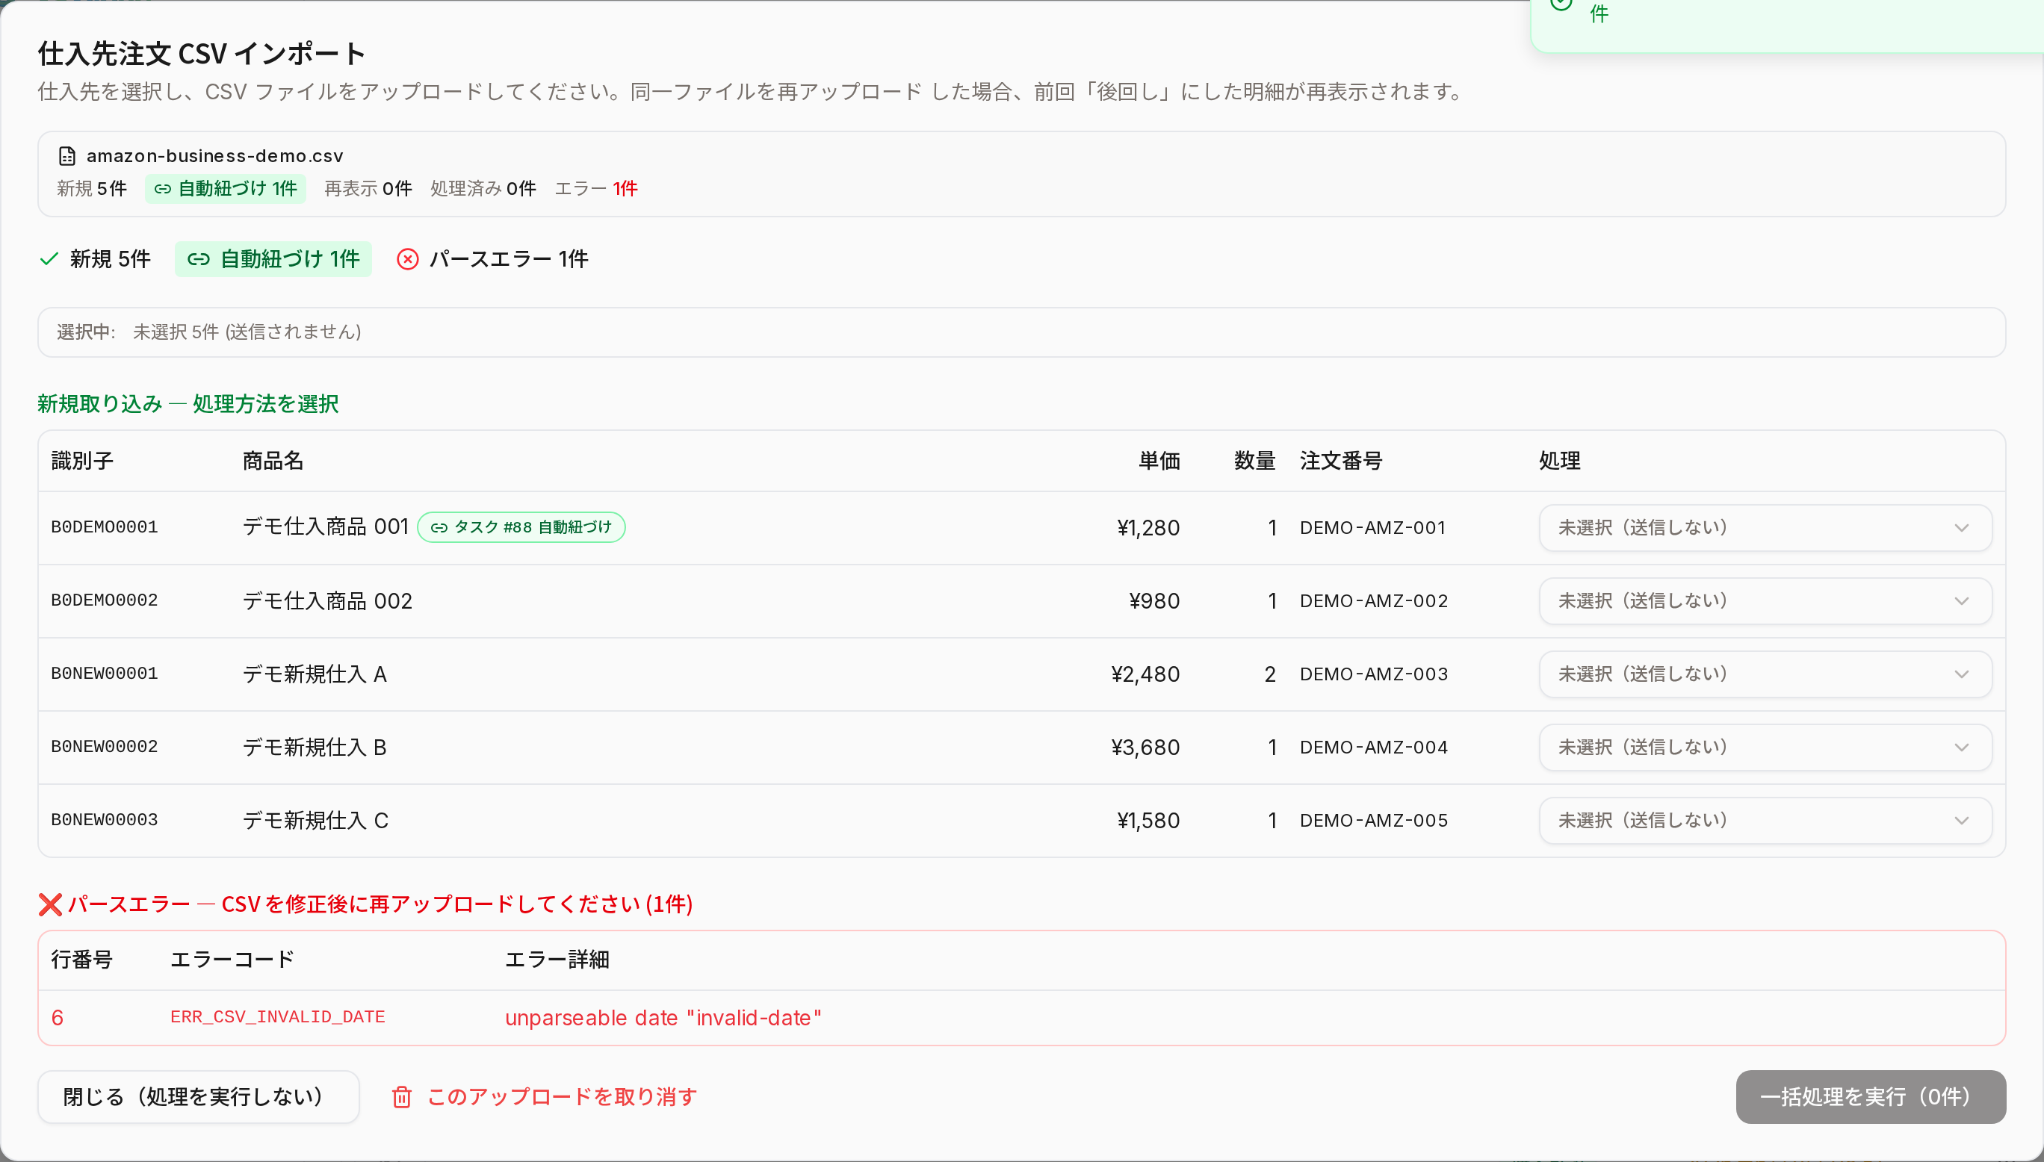The width and height of the screenshot is (2044, 1162).
Task: Click product name デモ新規仕入 C
Action: (315, 821)
